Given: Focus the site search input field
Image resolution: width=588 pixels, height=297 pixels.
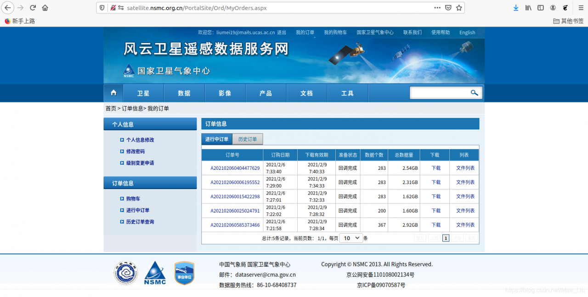Looking at the screenshot, I should pyautogui.click(x=440, y=93).
